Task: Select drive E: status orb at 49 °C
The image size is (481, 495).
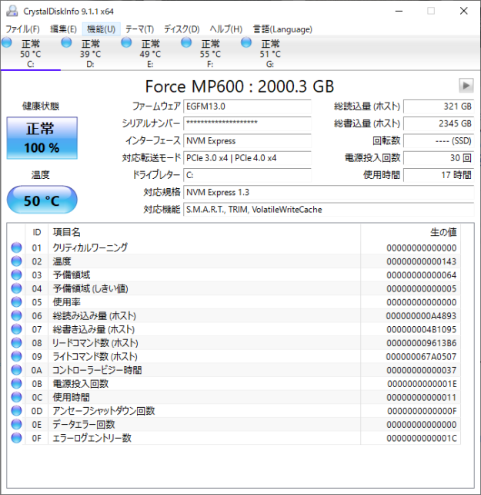Action: coord(128,43)
